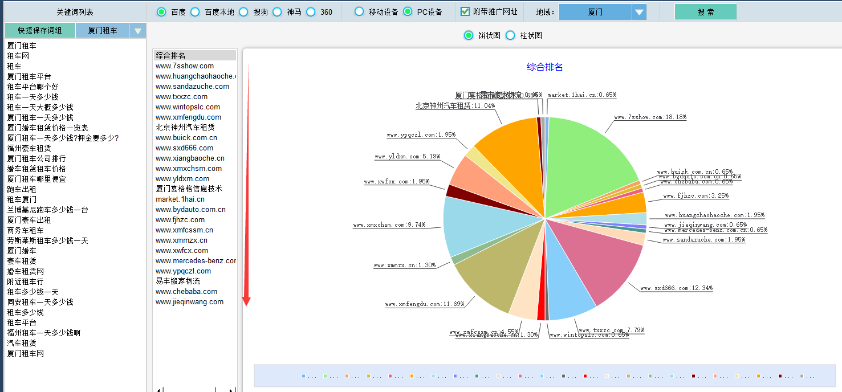Screen dimensions: 842x392
Task: Select the 移动设备 device option
Action: (359, 12)
